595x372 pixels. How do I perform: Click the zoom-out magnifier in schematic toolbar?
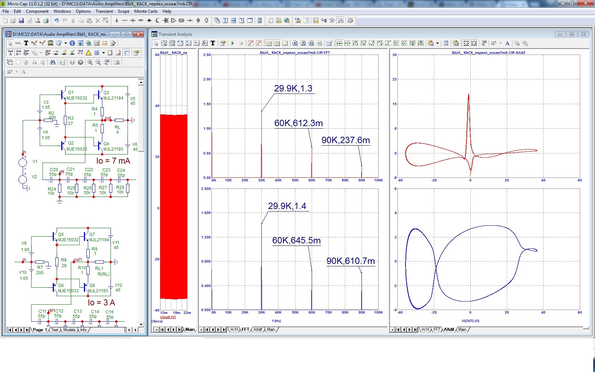click(x=98, y=62)
